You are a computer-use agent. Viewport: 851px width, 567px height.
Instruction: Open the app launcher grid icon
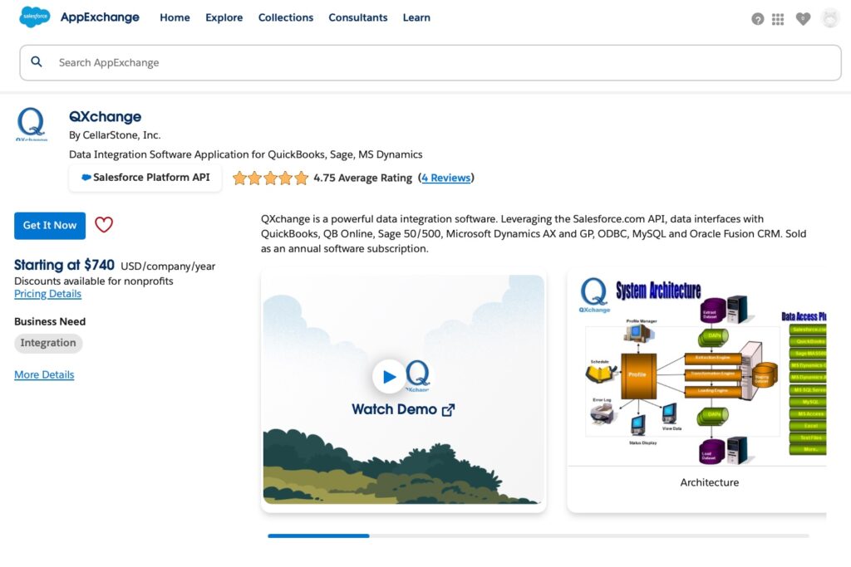coord(778,19)
